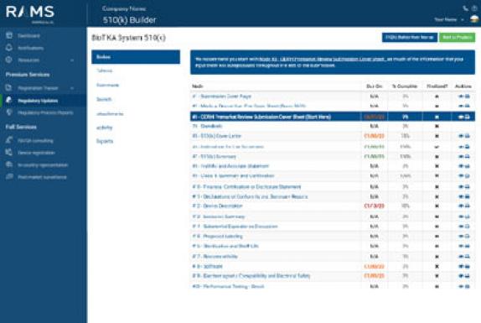Click the Registration Tracker sidebar icon
This screenshot has height=323, width=481.
[x=9, y=88]
